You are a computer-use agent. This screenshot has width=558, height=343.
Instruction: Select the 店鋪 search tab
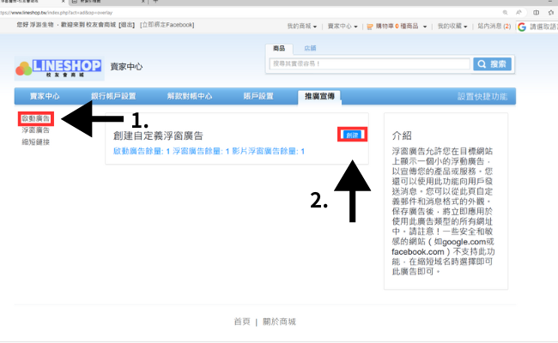coord(310,48)
